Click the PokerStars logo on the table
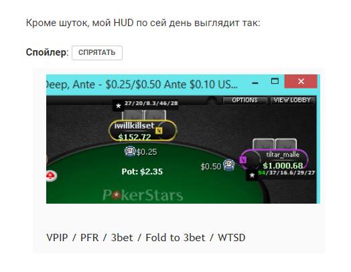This screenshot has width=351, height=272. coord(143,195)
